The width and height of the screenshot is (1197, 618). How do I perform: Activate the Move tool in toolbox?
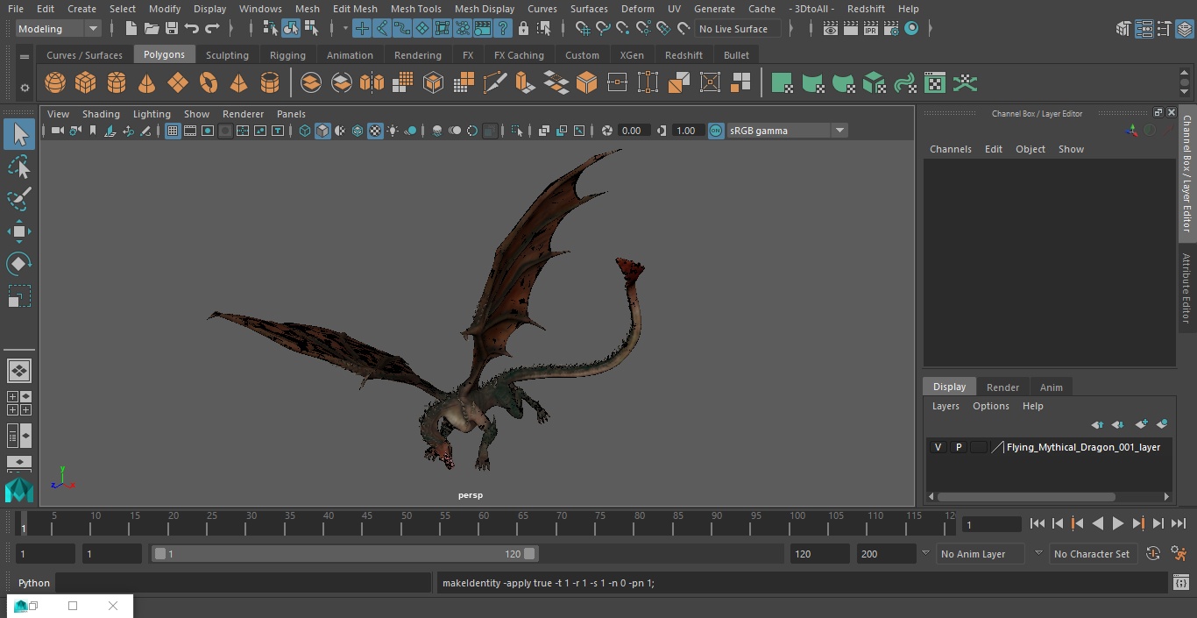pyautogui.click(x=19, y=231)
